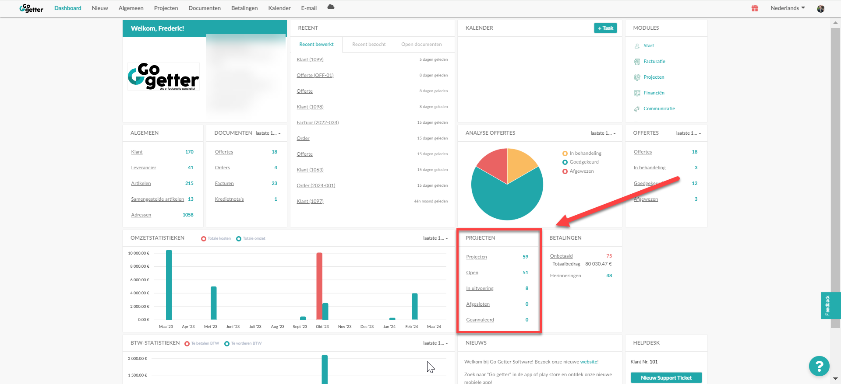
Task: Open Artikelen link
Action: pyautogui.click(x=141, y=184)
